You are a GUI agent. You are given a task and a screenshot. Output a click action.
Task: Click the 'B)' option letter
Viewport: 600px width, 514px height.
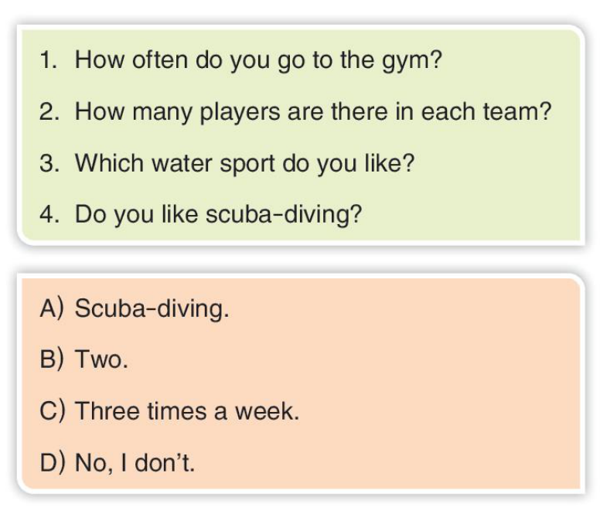click(51, 360)
